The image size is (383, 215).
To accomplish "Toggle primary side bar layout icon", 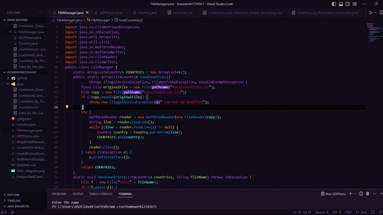I will click(334, 4).
